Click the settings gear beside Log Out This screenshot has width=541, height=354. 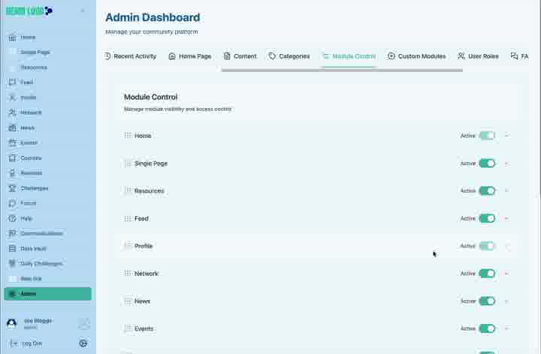[x=83, y=343]
